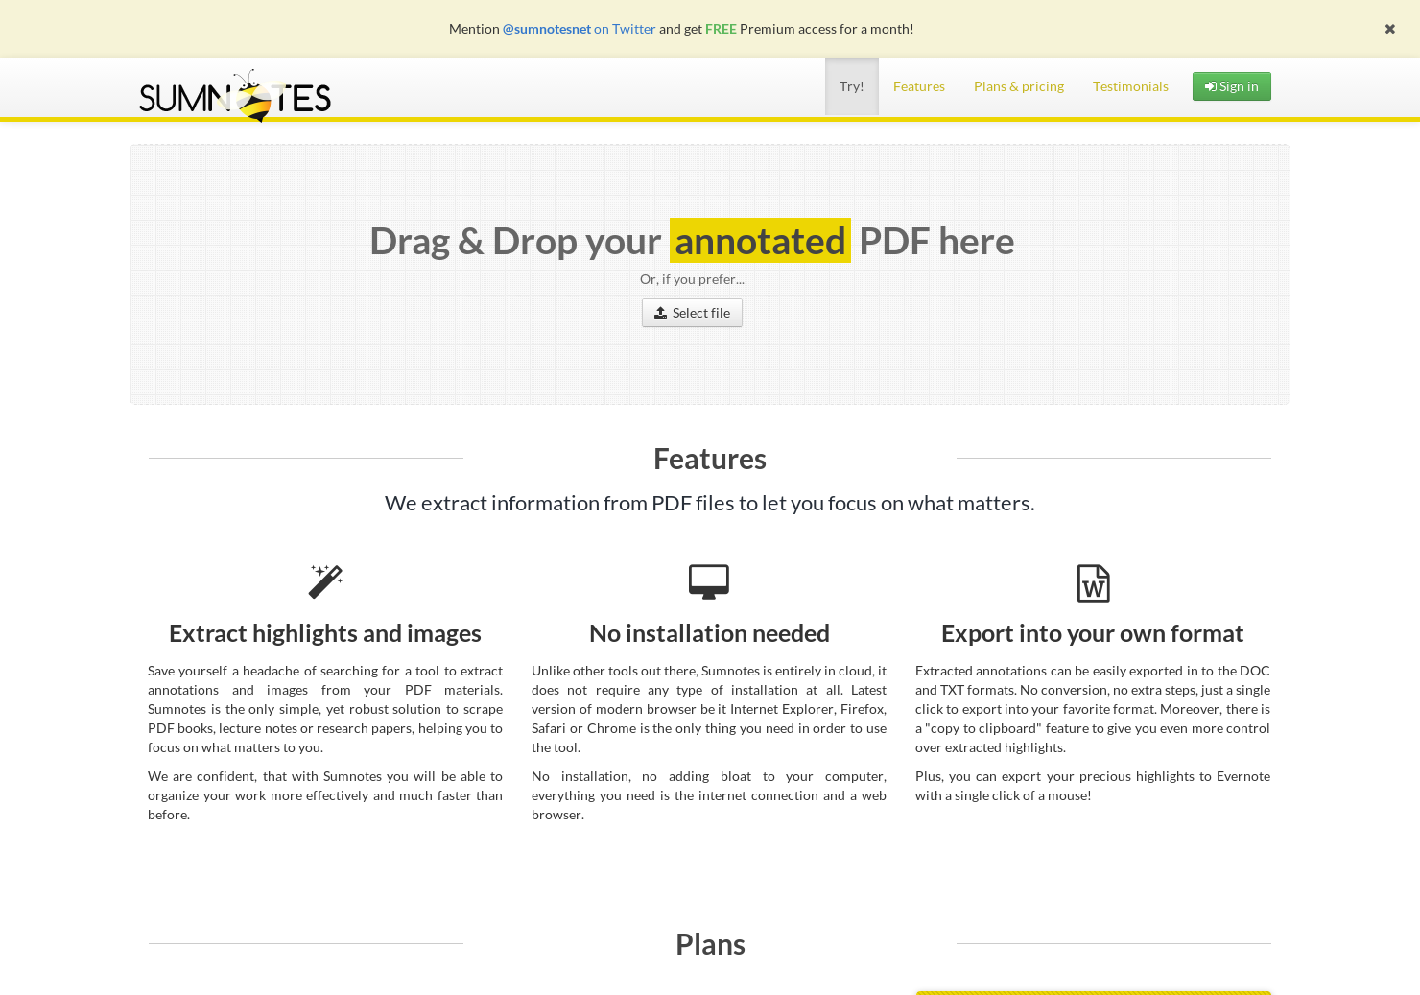Click the Sumnotes bee logo

[x=234, y=94]
